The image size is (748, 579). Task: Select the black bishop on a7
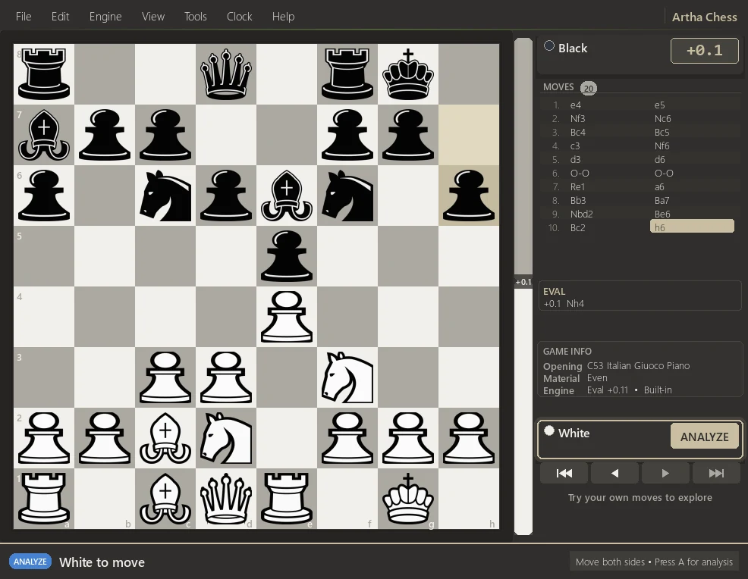click(44, 134)
